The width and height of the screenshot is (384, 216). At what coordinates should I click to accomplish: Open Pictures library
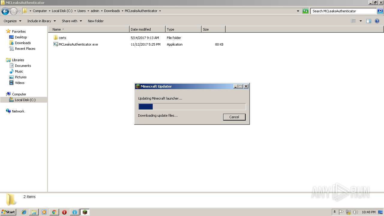coord(21,77)
